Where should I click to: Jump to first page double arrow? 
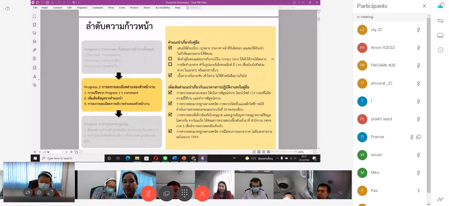point(35,152)
